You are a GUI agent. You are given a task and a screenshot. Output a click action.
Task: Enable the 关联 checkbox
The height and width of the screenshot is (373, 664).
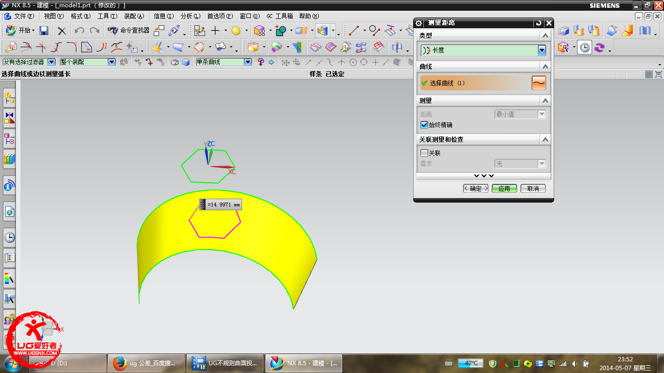(x=424, y=153)
